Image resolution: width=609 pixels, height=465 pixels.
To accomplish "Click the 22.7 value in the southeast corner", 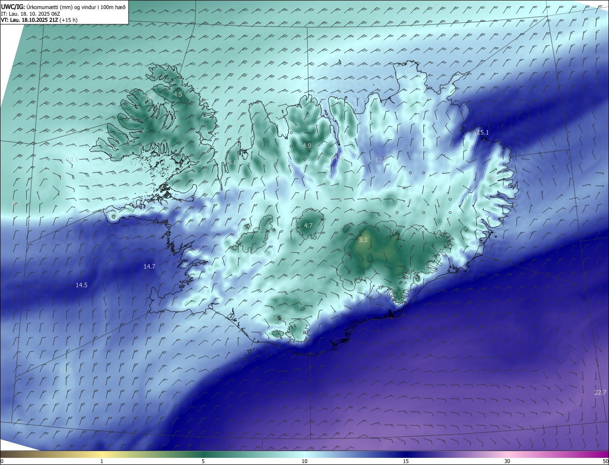I will 600,392.
